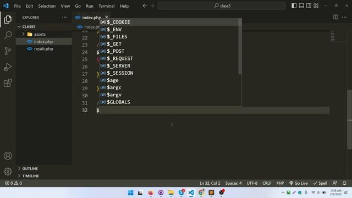Open File Explorer from the taskbar
The image size is (352, 198).
[x=171, y=193]
